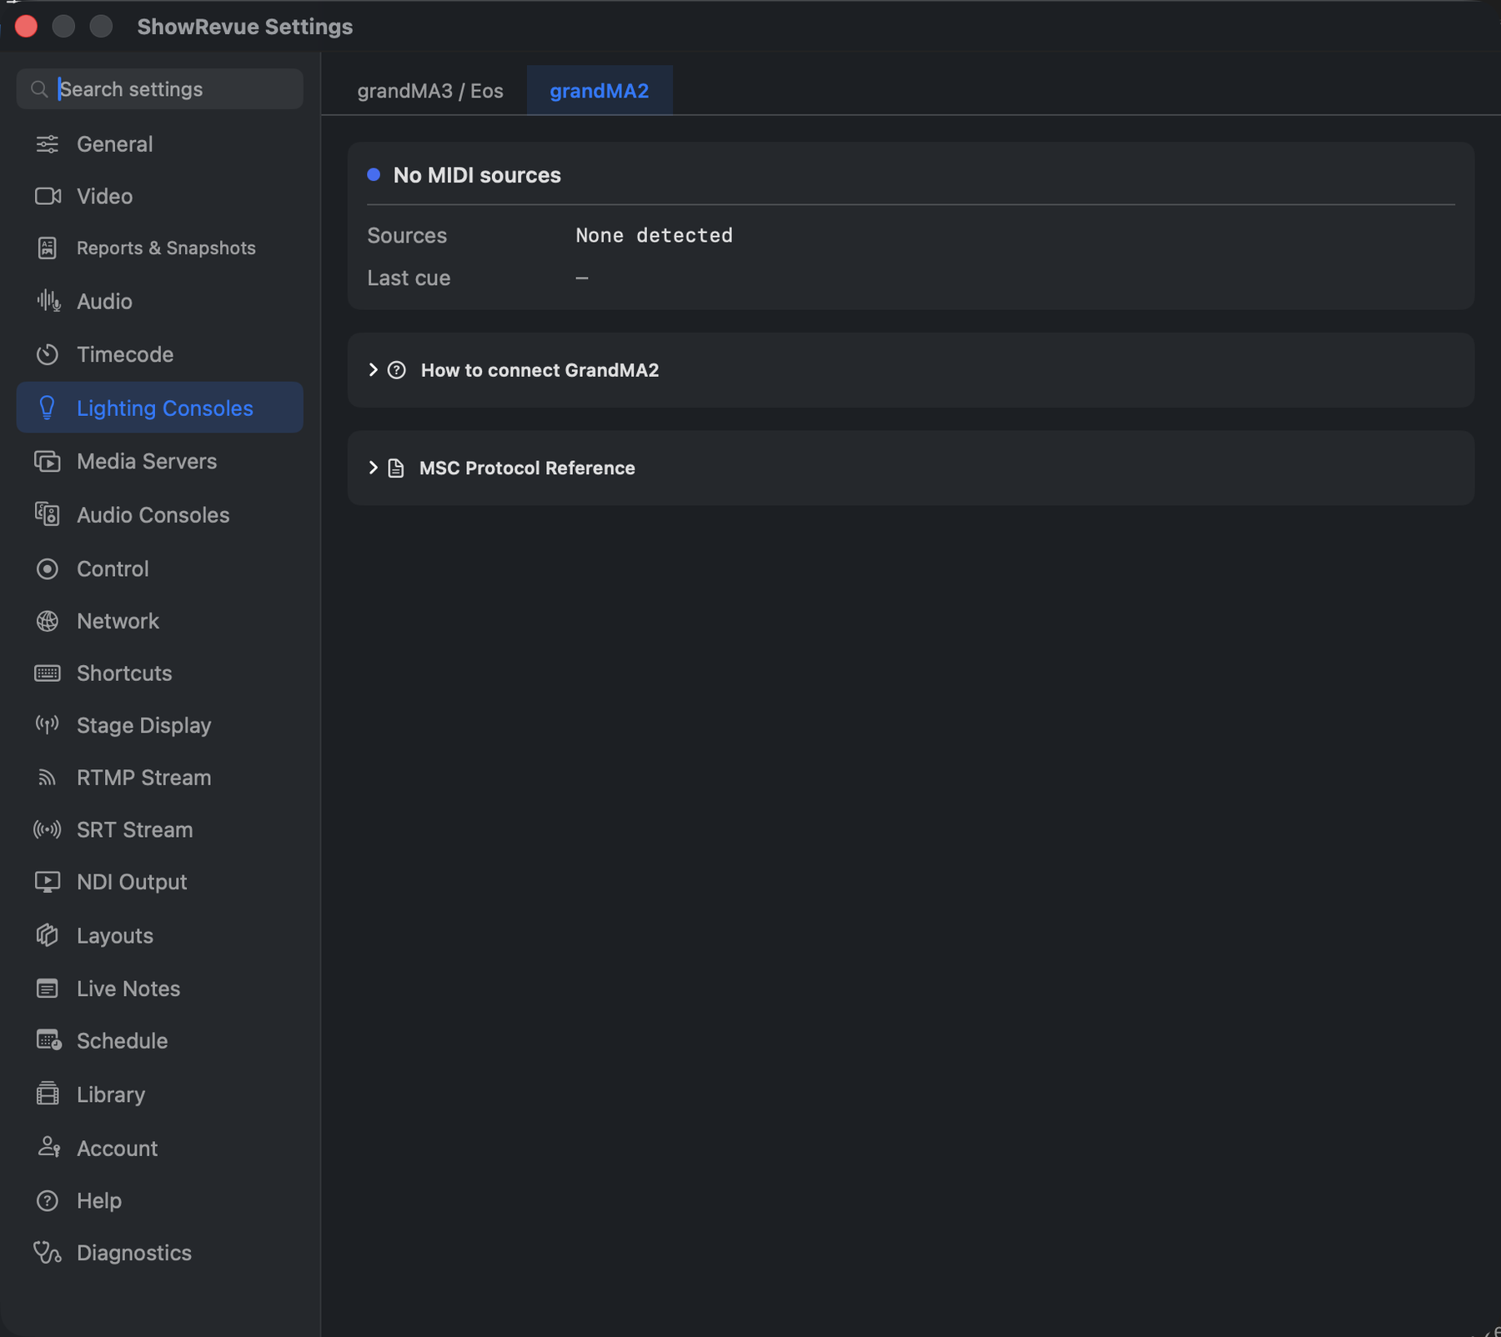Click the Schedule calendar icon

point(48,1040)
